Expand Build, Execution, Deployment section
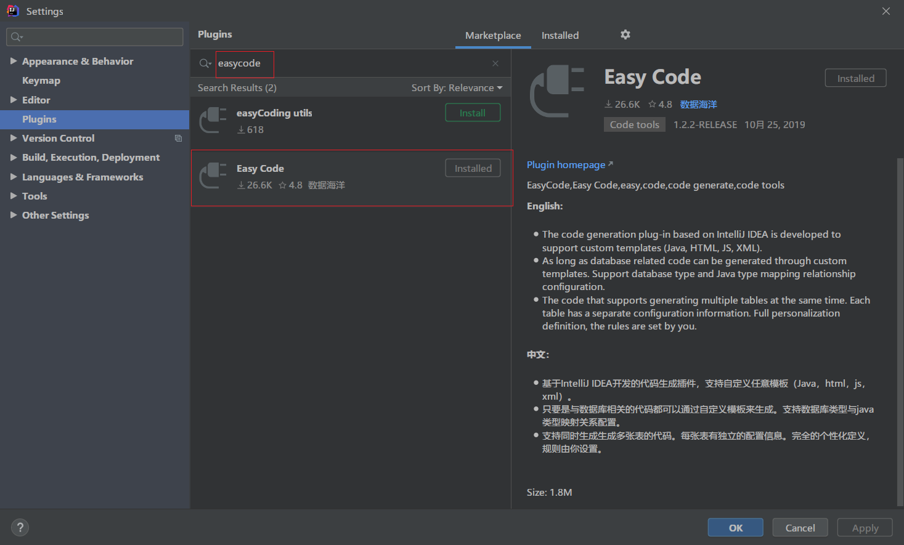The width and height of the screenshot is (904, 545). (x=14, y=157)
